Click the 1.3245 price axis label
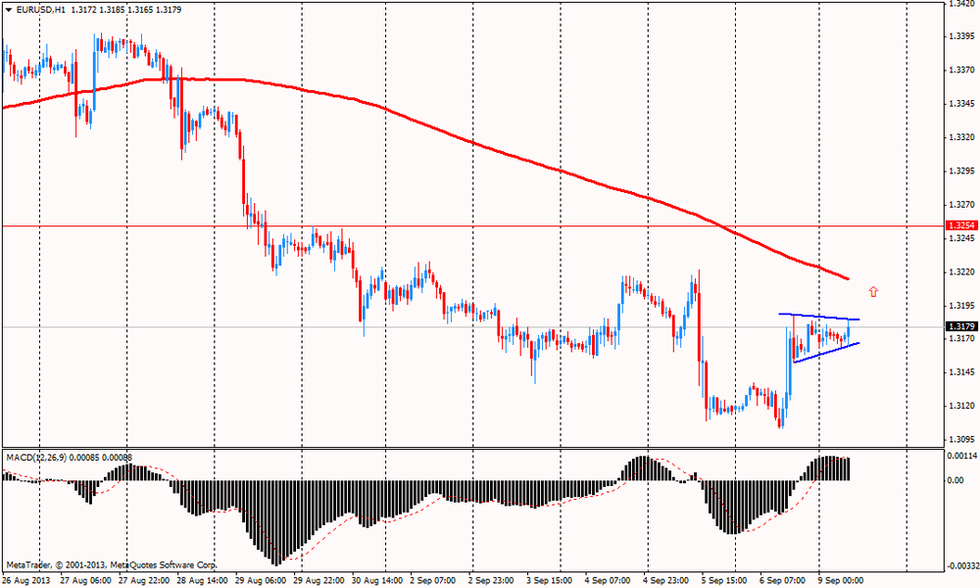 pos(961,239)
